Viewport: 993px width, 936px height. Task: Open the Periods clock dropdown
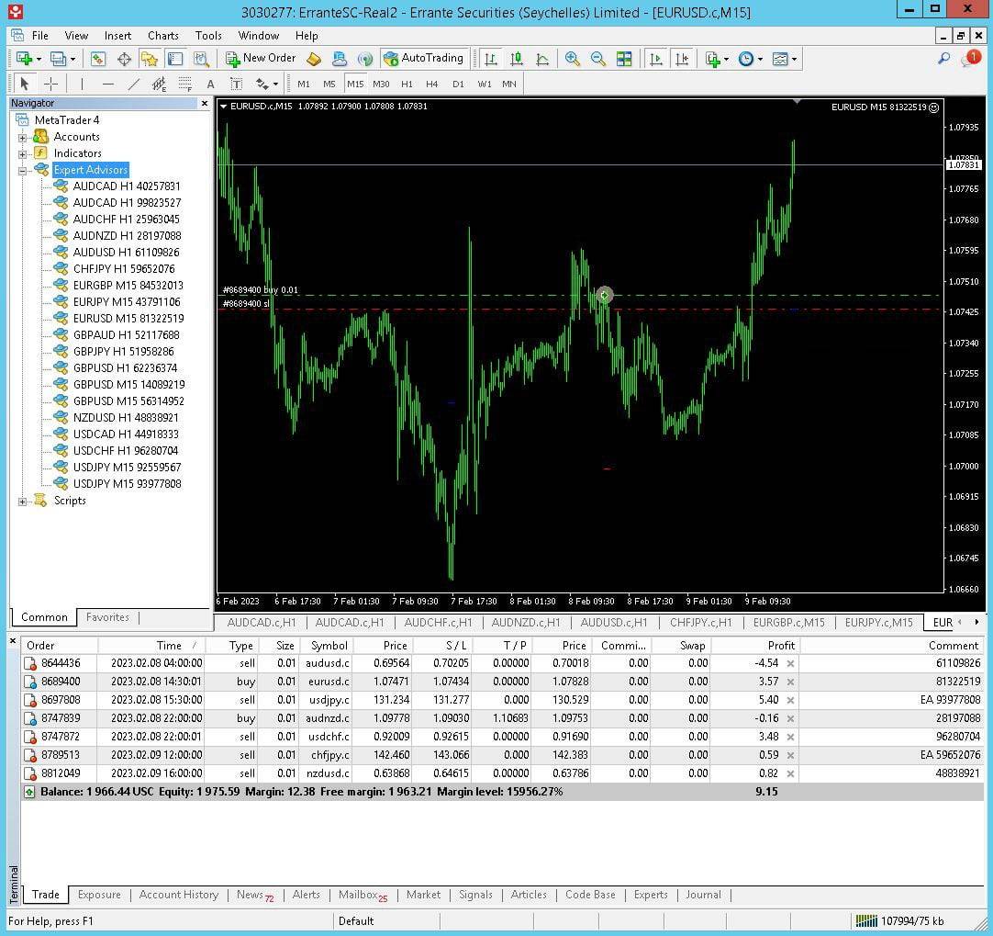760,59
